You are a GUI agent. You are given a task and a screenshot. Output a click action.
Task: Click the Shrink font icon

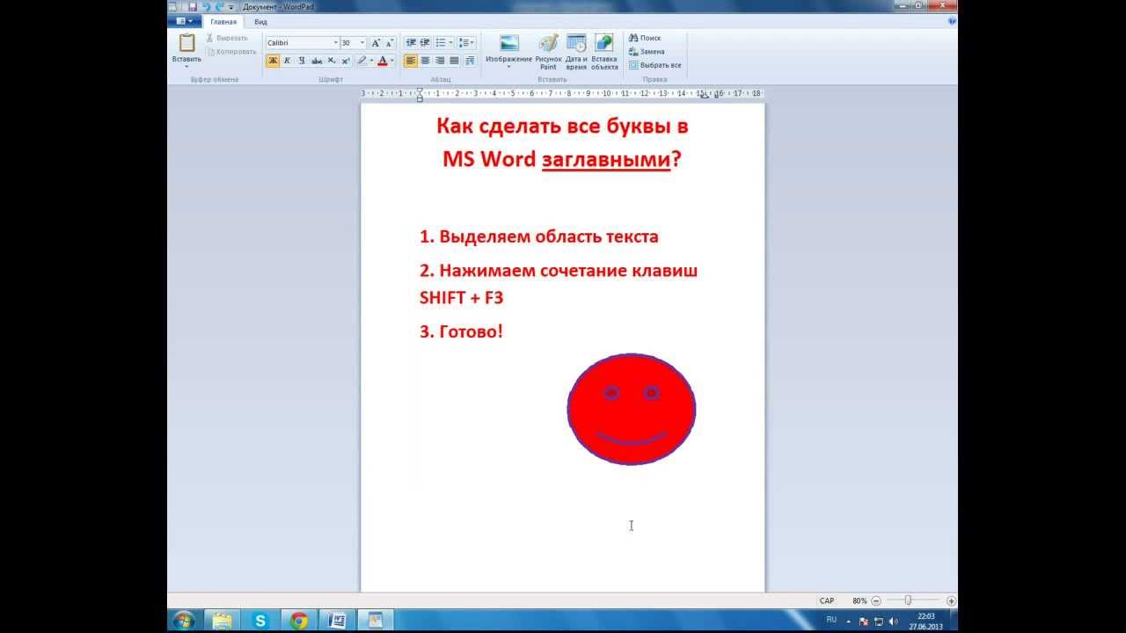[x=390, y=42]
